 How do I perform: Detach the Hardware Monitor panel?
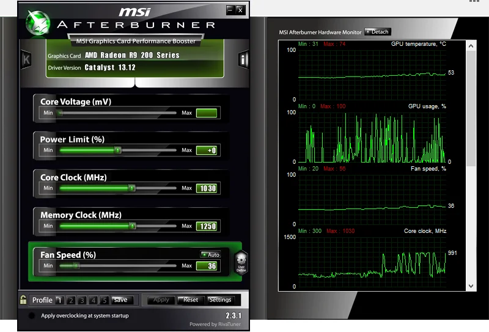tap(377, 32)
